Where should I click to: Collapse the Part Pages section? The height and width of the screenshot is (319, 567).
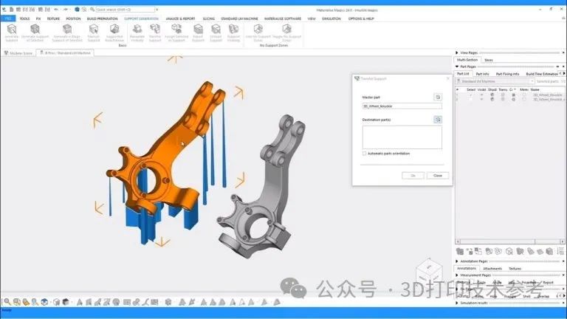tap(457, 66)
